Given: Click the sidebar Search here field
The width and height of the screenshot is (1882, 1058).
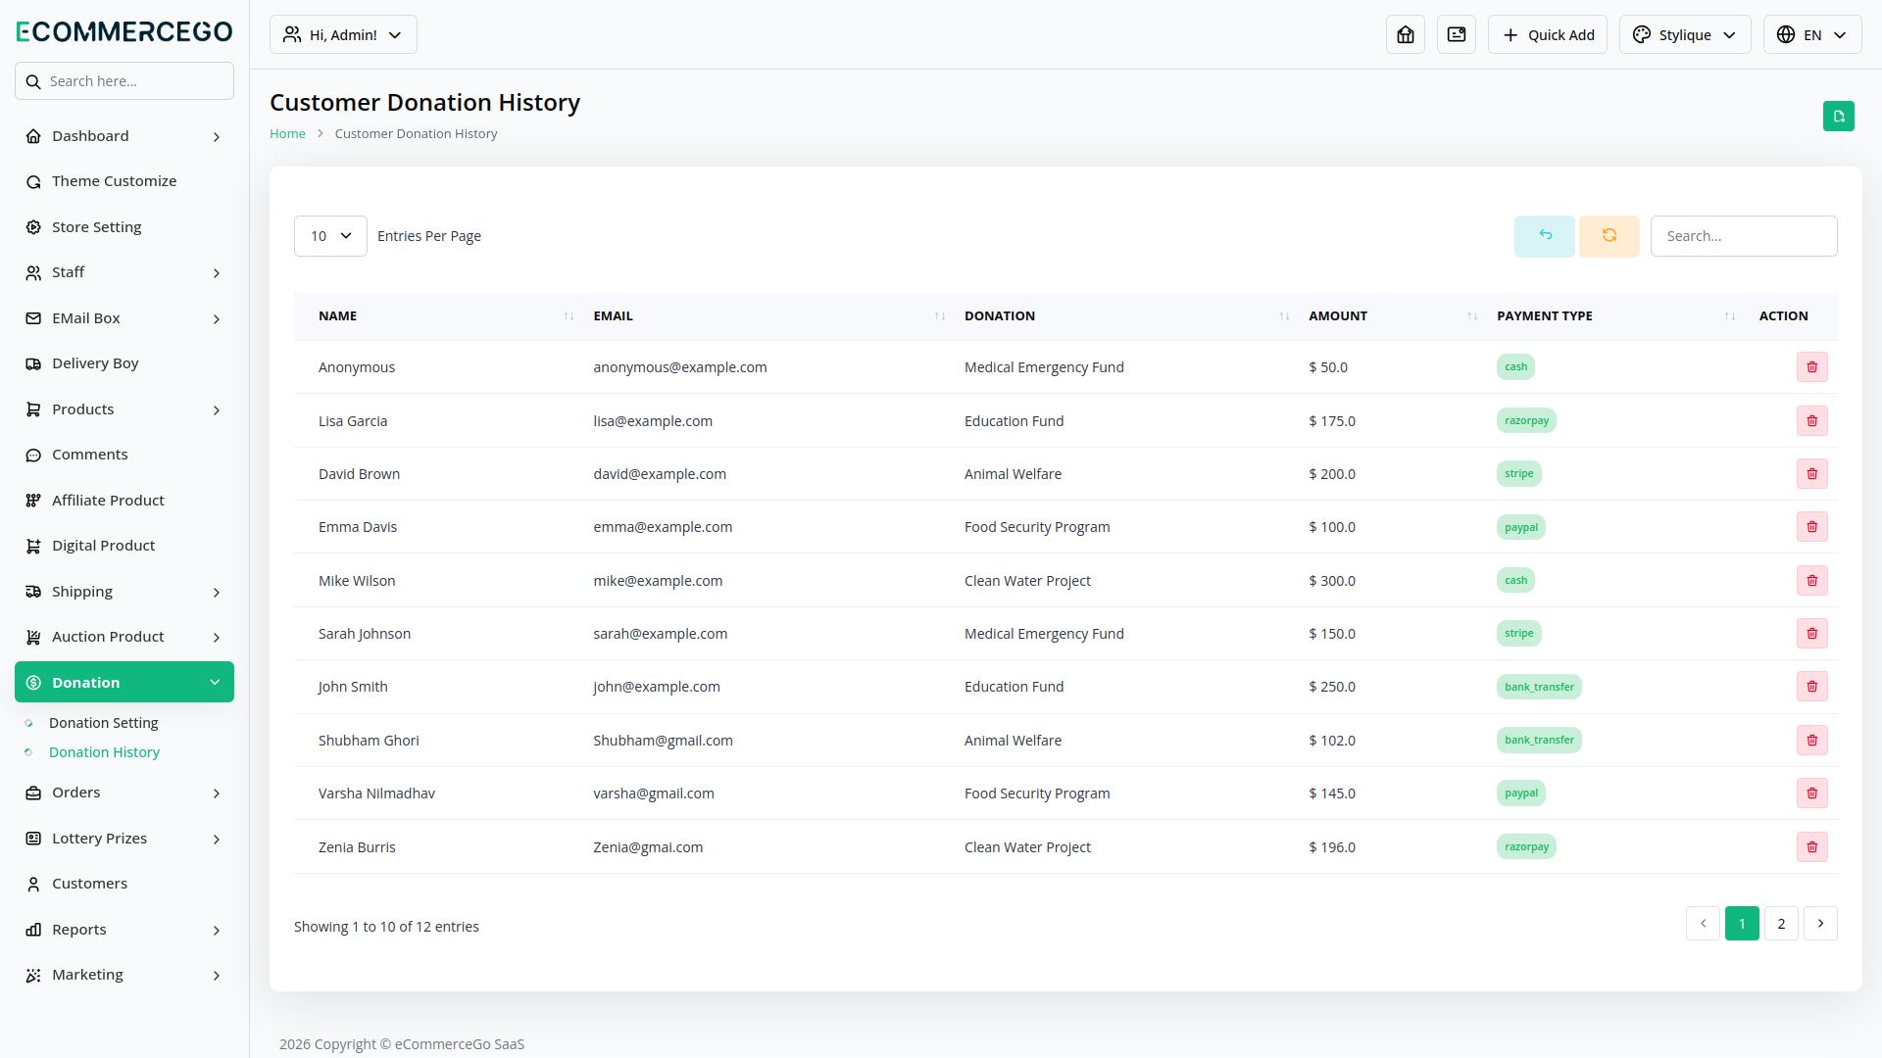Looking at the screenshot, I should pyautogui.click(x=124, y=81).
